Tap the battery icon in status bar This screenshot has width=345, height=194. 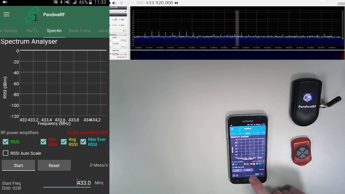tap(91, 2)
